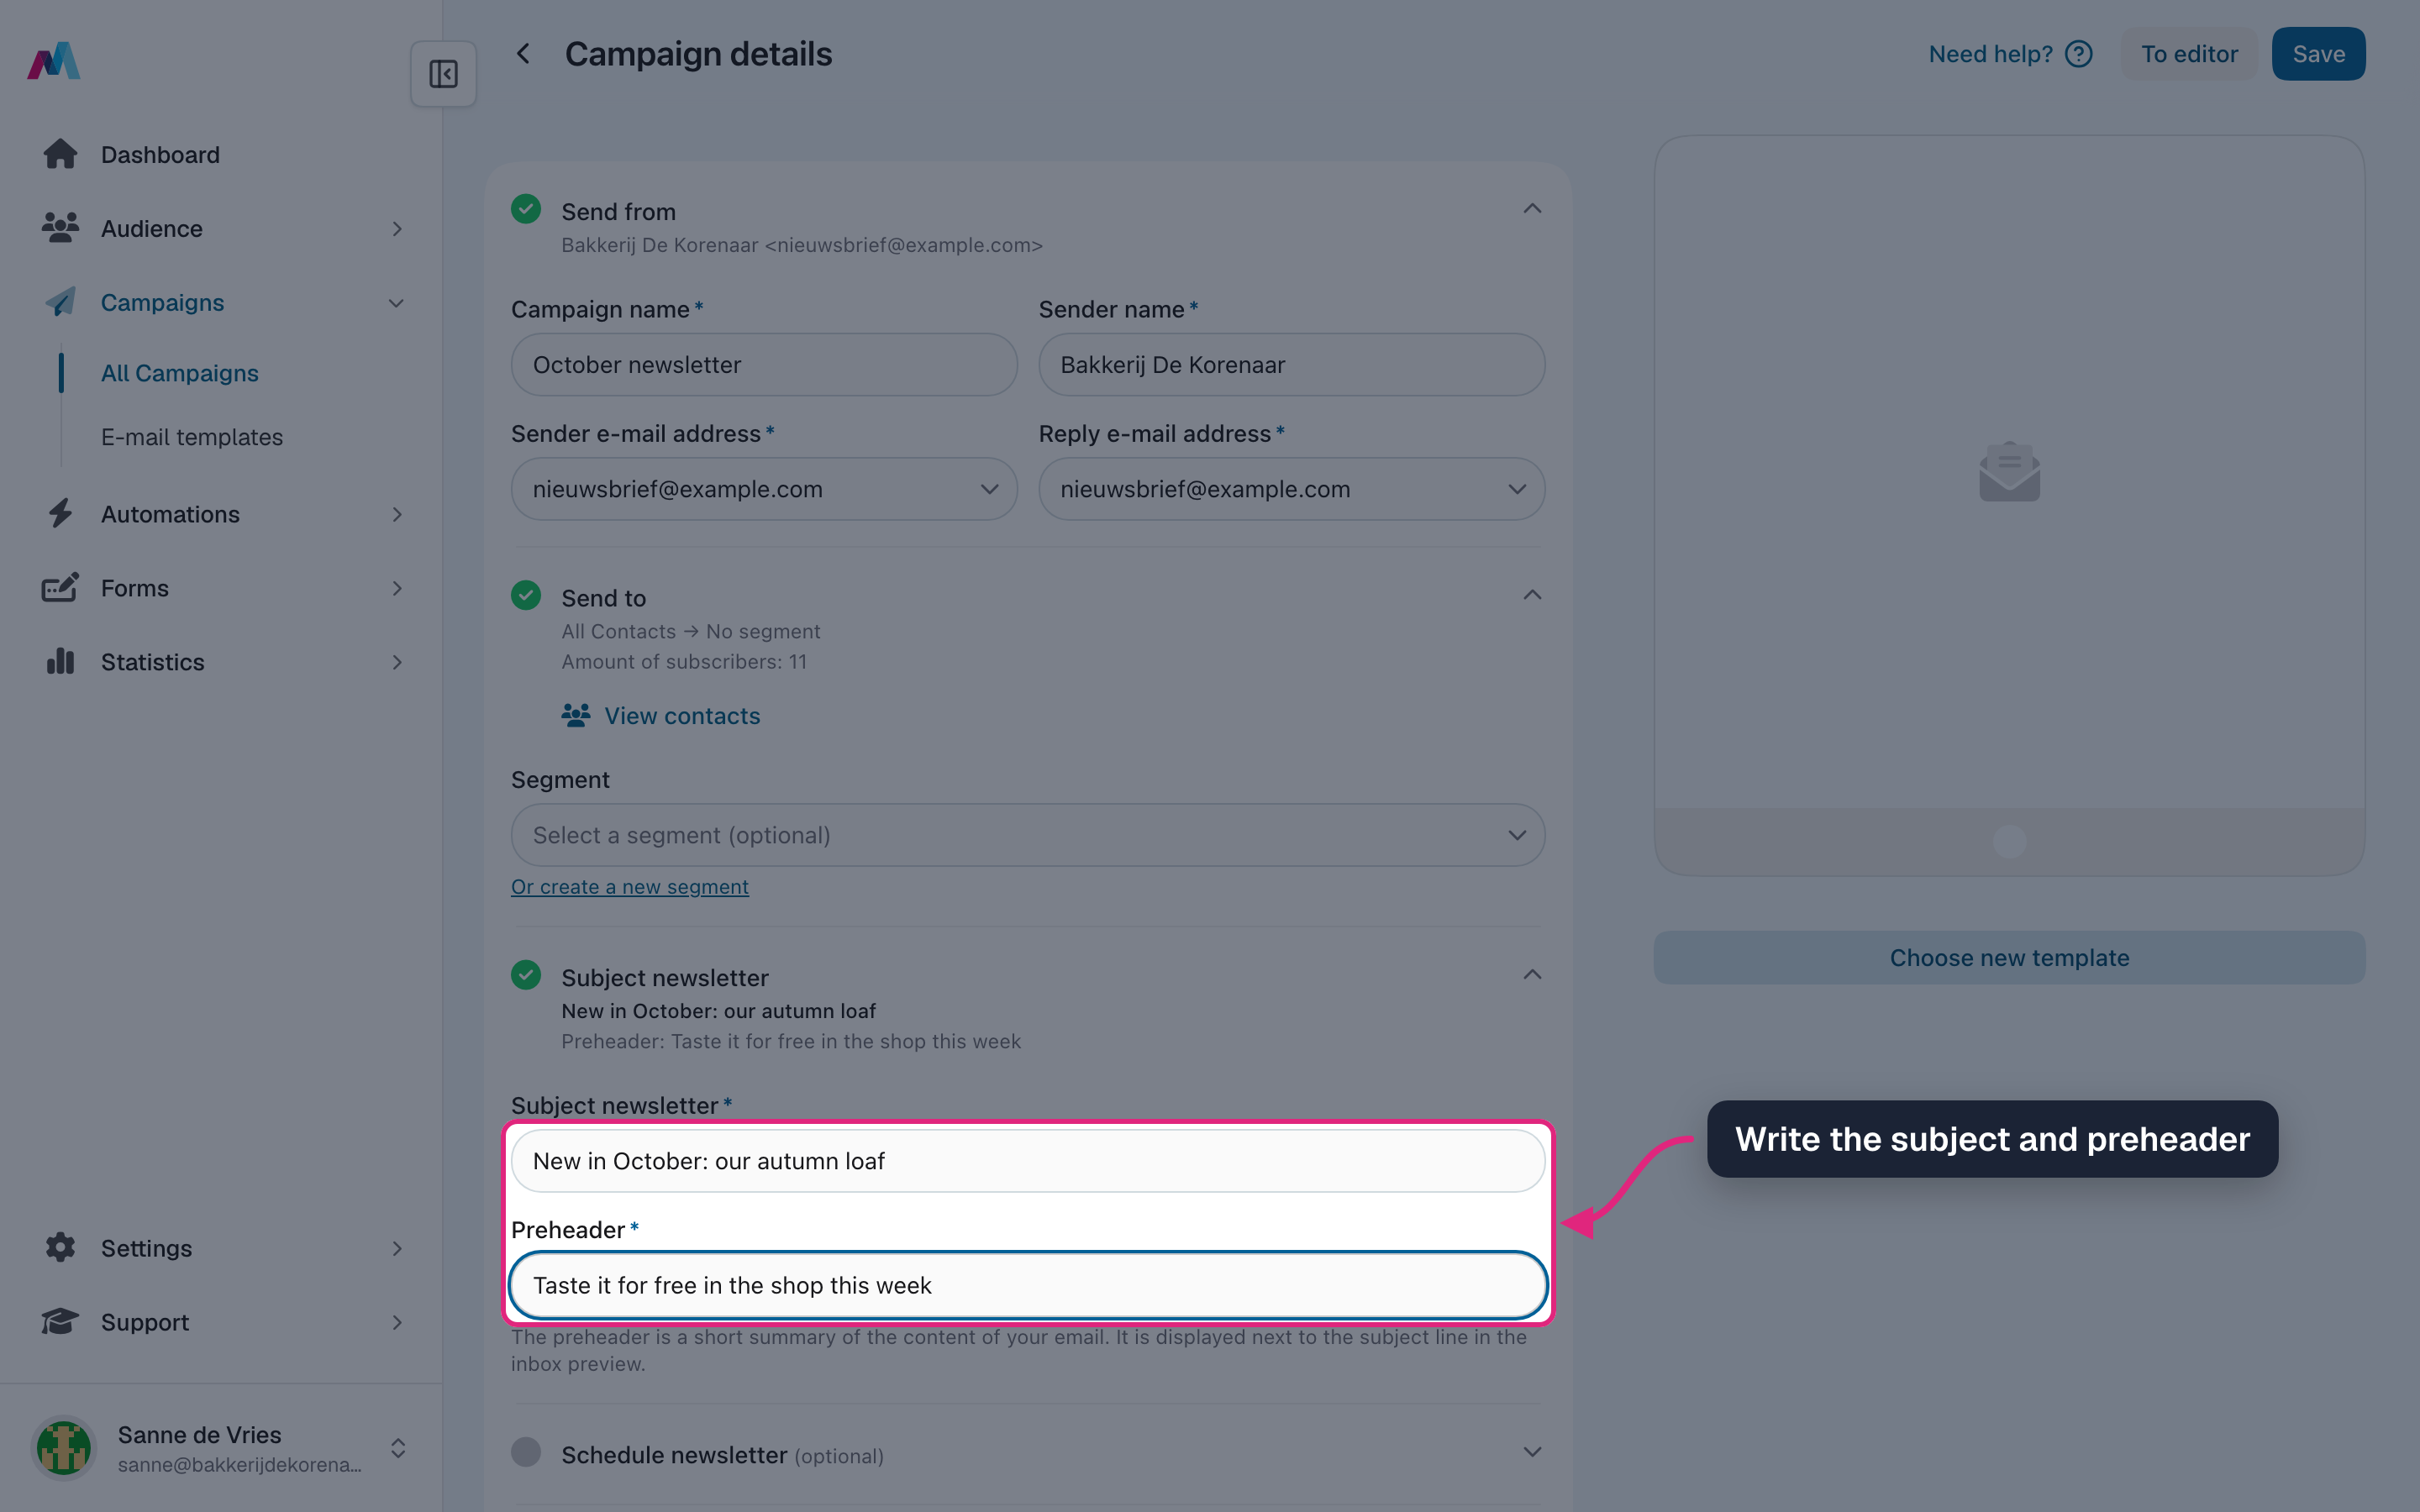Open the Sender e-mail address dropdown

[x=764, y=489]
